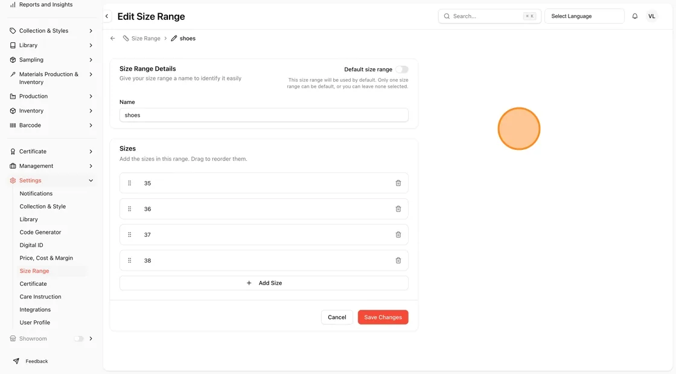The width and height of the screenshot is (676, 374).
Task: Click the search magnifier icon
Action: [x=447, y=16]
